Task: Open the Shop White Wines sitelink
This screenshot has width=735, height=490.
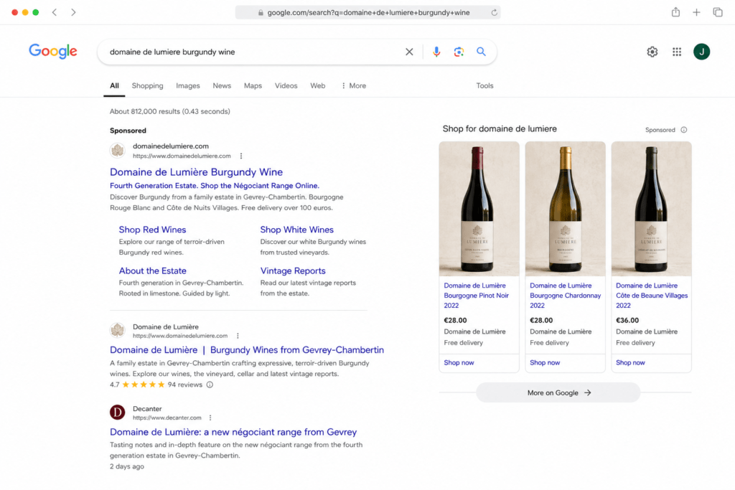Action: pos(296,230)
